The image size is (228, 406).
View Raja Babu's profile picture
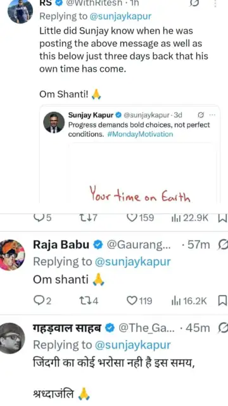point(12,255)
